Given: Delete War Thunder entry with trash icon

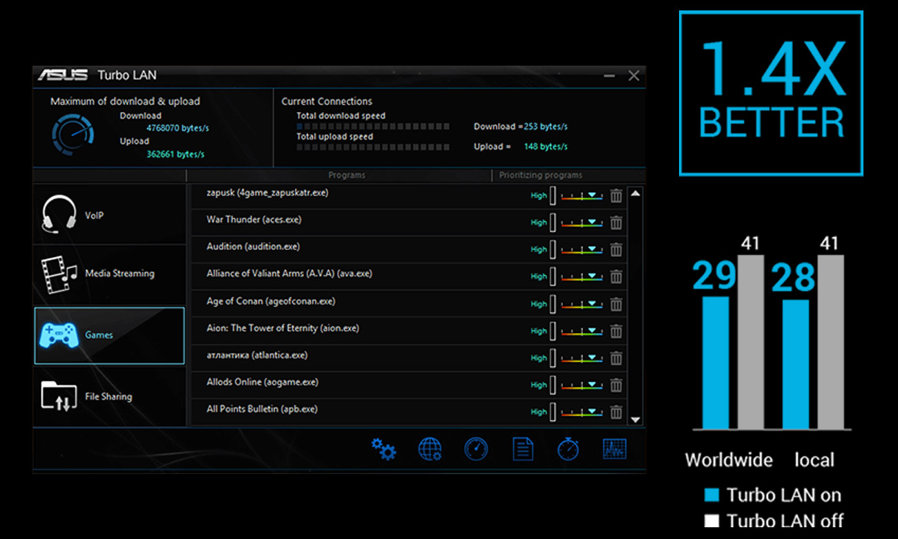Looking at the screenshot, I should (x=616, y=223).
